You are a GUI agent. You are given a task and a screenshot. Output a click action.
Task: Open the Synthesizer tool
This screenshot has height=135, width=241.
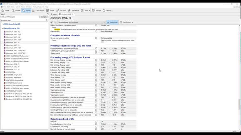(74, 10)
